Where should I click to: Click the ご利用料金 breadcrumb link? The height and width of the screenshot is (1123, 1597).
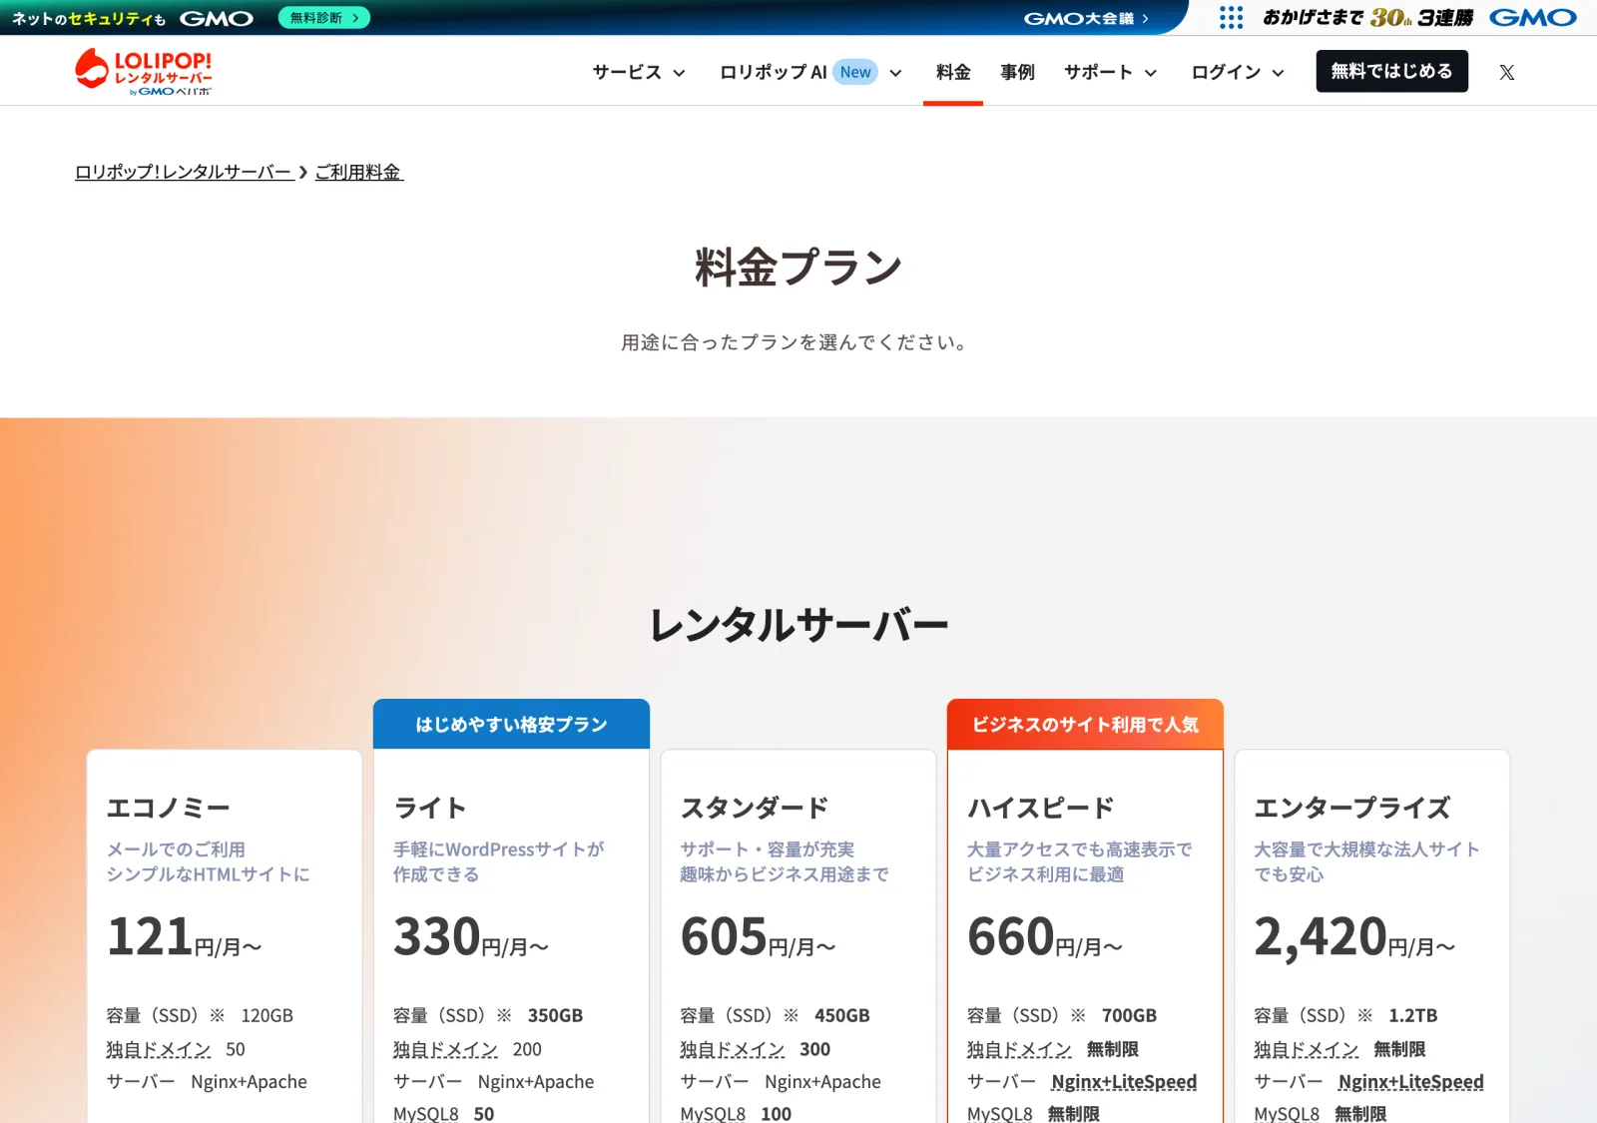pyautogui.click(x=358, y=172)
